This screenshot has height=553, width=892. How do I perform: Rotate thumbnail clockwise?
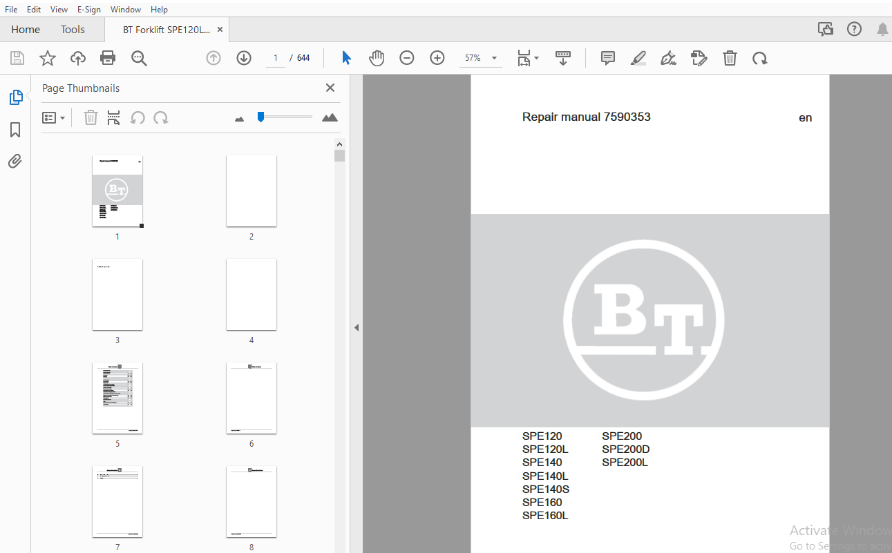(161, 118)
